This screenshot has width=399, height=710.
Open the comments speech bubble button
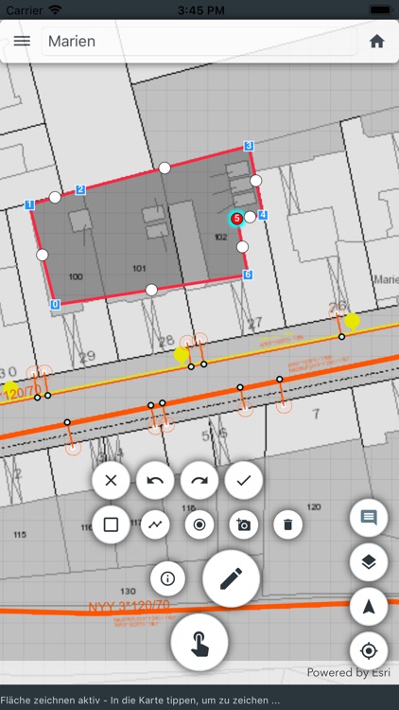[369, 518]
